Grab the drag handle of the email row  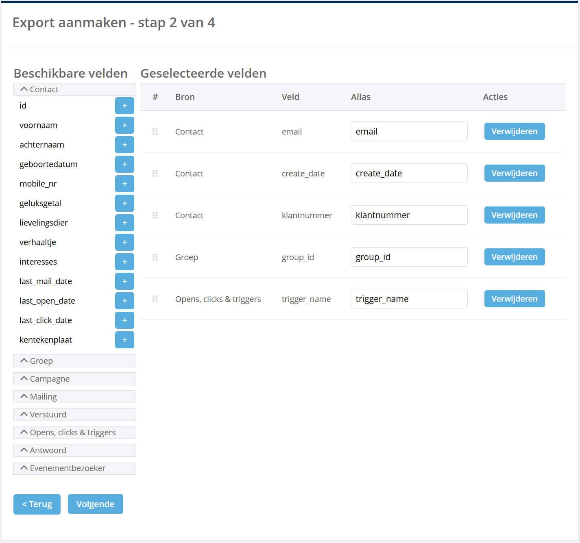(155, 132)
